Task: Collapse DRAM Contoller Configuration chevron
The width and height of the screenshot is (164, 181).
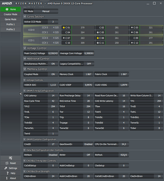Action: click(24, 139)
